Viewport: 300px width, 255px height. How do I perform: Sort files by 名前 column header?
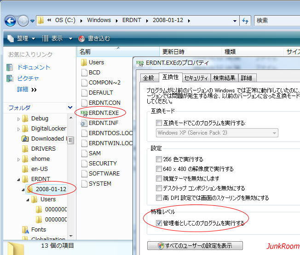tap(118, 52)
